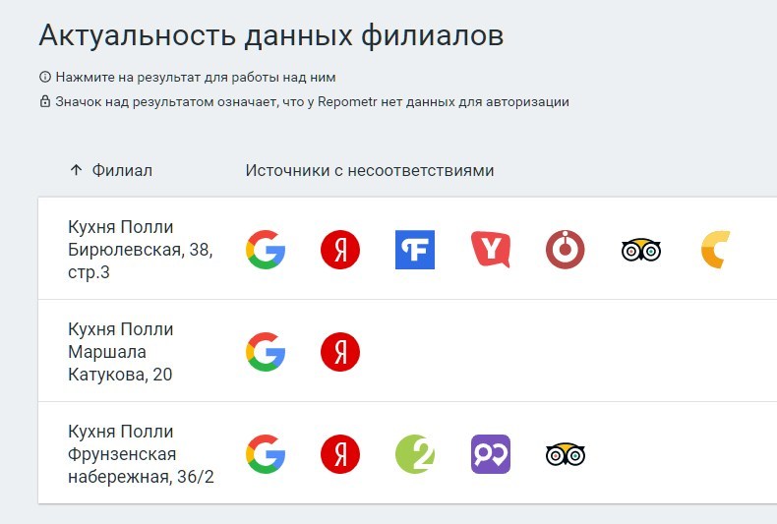Open Google result for Маршала Катукова branch
The width and height of the screenshot is (777, 524).
(x=266, y=352)
